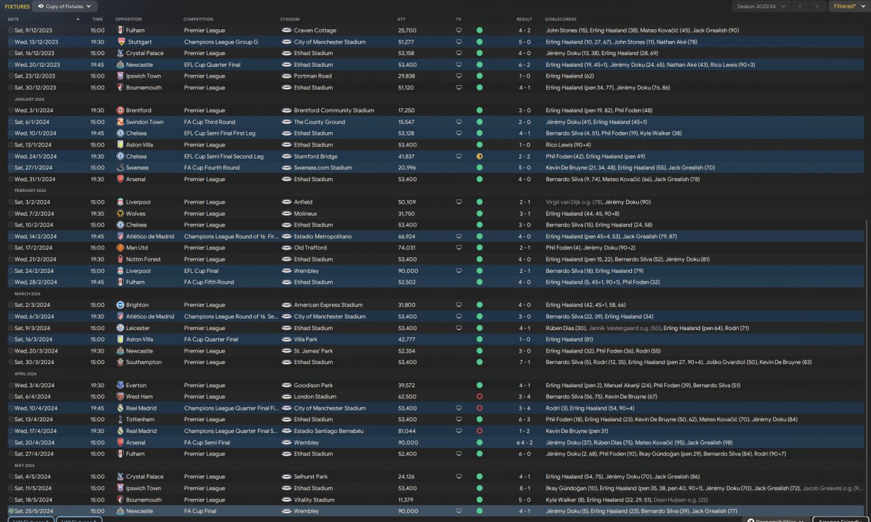Screen dimensions: 871x522
Task: Click the '6 - 3' result against Tottenham
Action: point(524,419)
